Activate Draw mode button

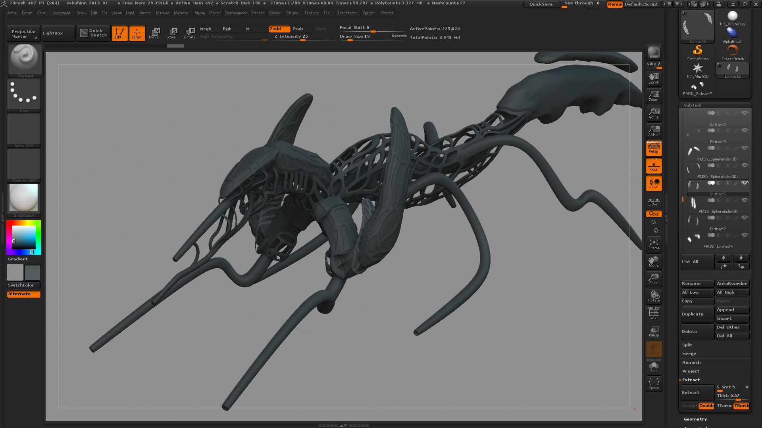(x=137, y=33)
